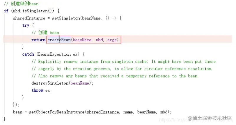Click the lambda arrow '() ->'

coord(111,18)
